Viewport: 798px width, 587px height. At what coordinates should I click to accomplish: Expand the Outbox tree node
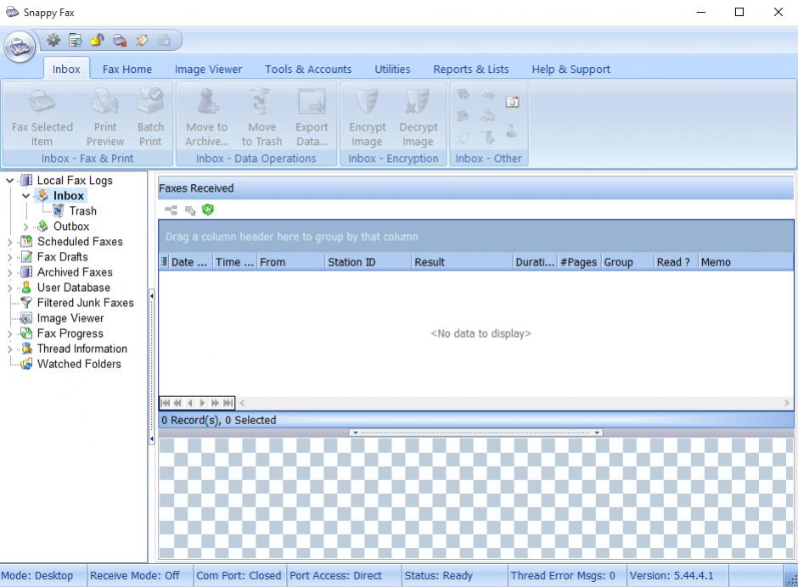click(x=26, y=226)
